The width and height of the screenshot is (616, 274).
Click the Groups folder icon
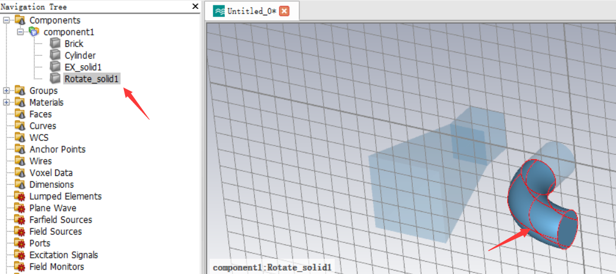tap(20, 90)
